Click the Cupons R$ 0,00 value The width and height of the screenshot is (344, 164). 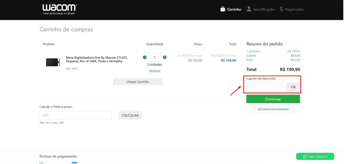click(295, 56)
